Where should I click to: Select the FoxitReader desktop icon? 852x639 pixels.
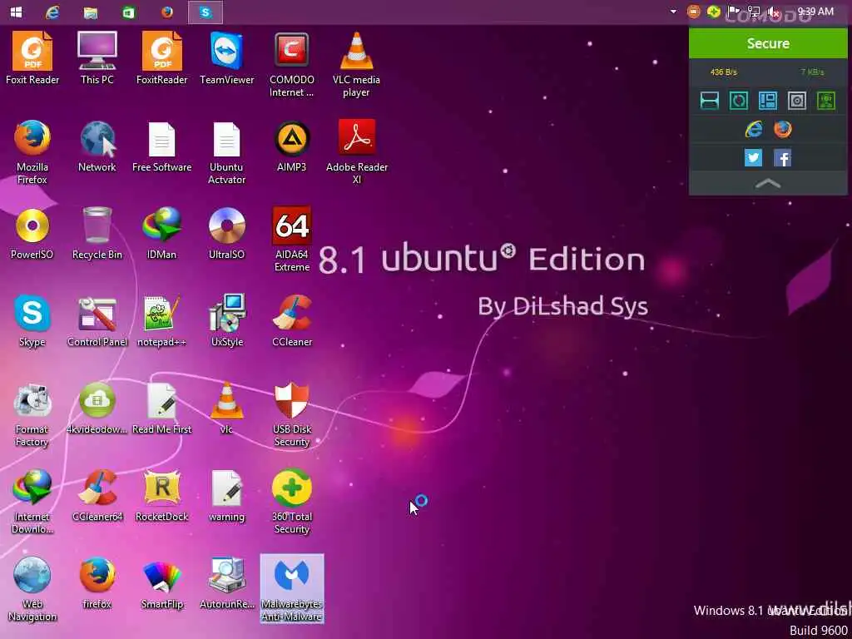pyautogui.click(x=162, y=57)
